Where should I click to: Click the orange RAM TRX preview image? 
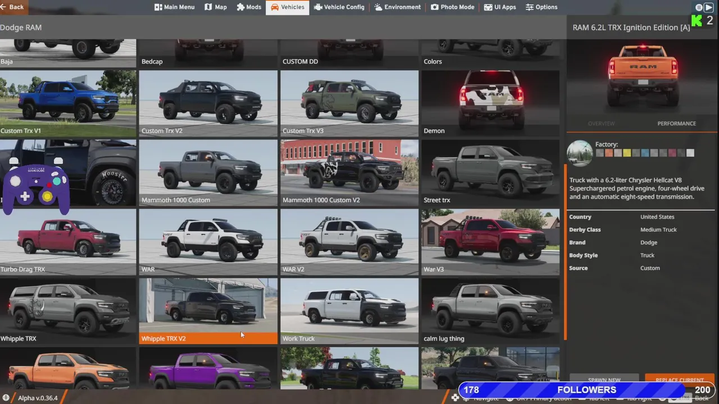point(643,76)
